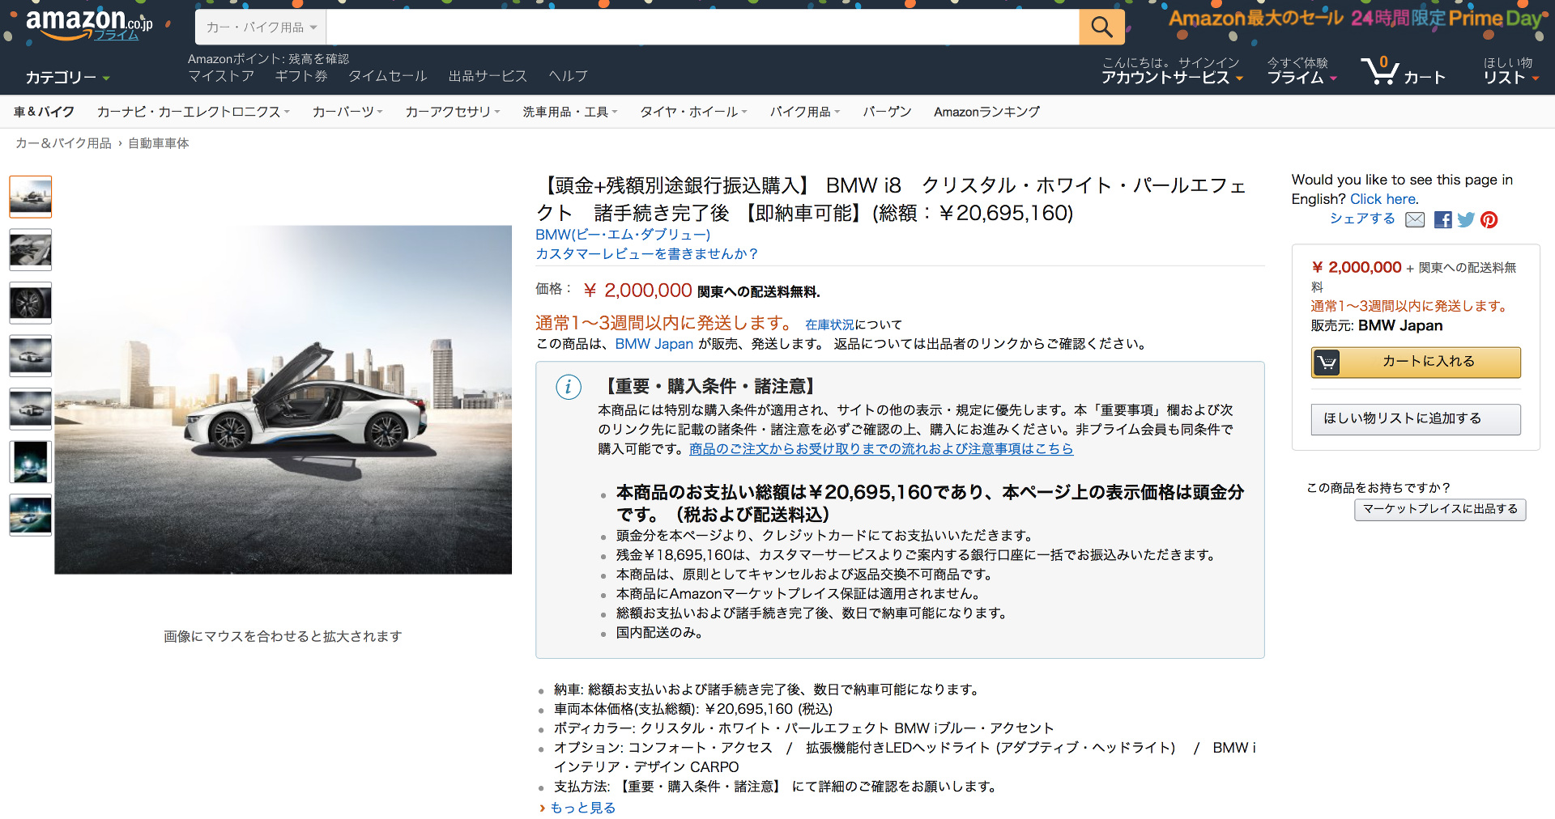
Task: Open the shopping cart icon
Action: (1379, 72)
